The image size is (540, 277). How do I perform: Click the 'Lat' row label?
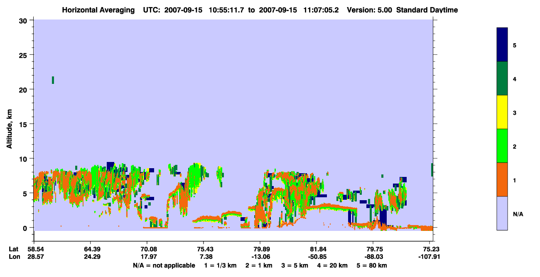point(13,249)
